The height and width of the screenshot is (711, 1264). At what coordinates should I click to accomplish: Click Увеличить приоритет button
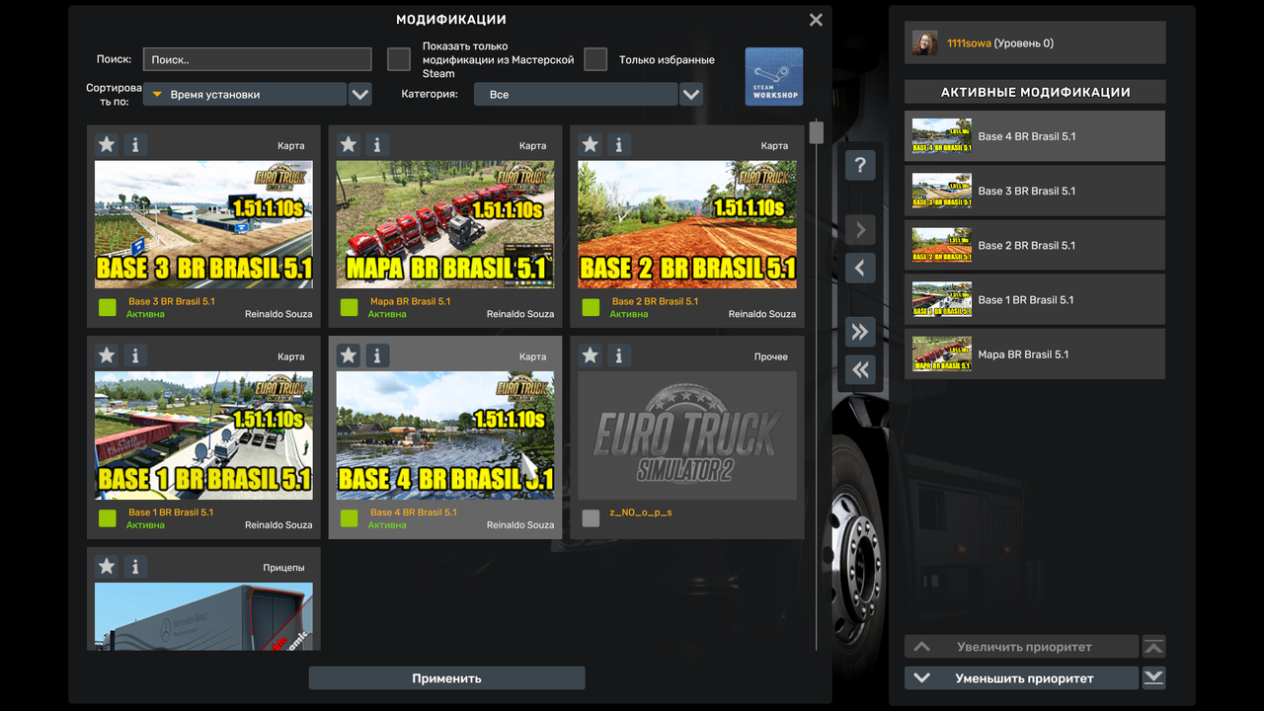pyautogui.click(x=1021, y=647)
